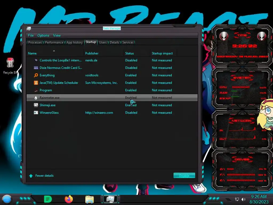
Task: Click the Shimeji.exe icon
Action: tap(36, 105)
